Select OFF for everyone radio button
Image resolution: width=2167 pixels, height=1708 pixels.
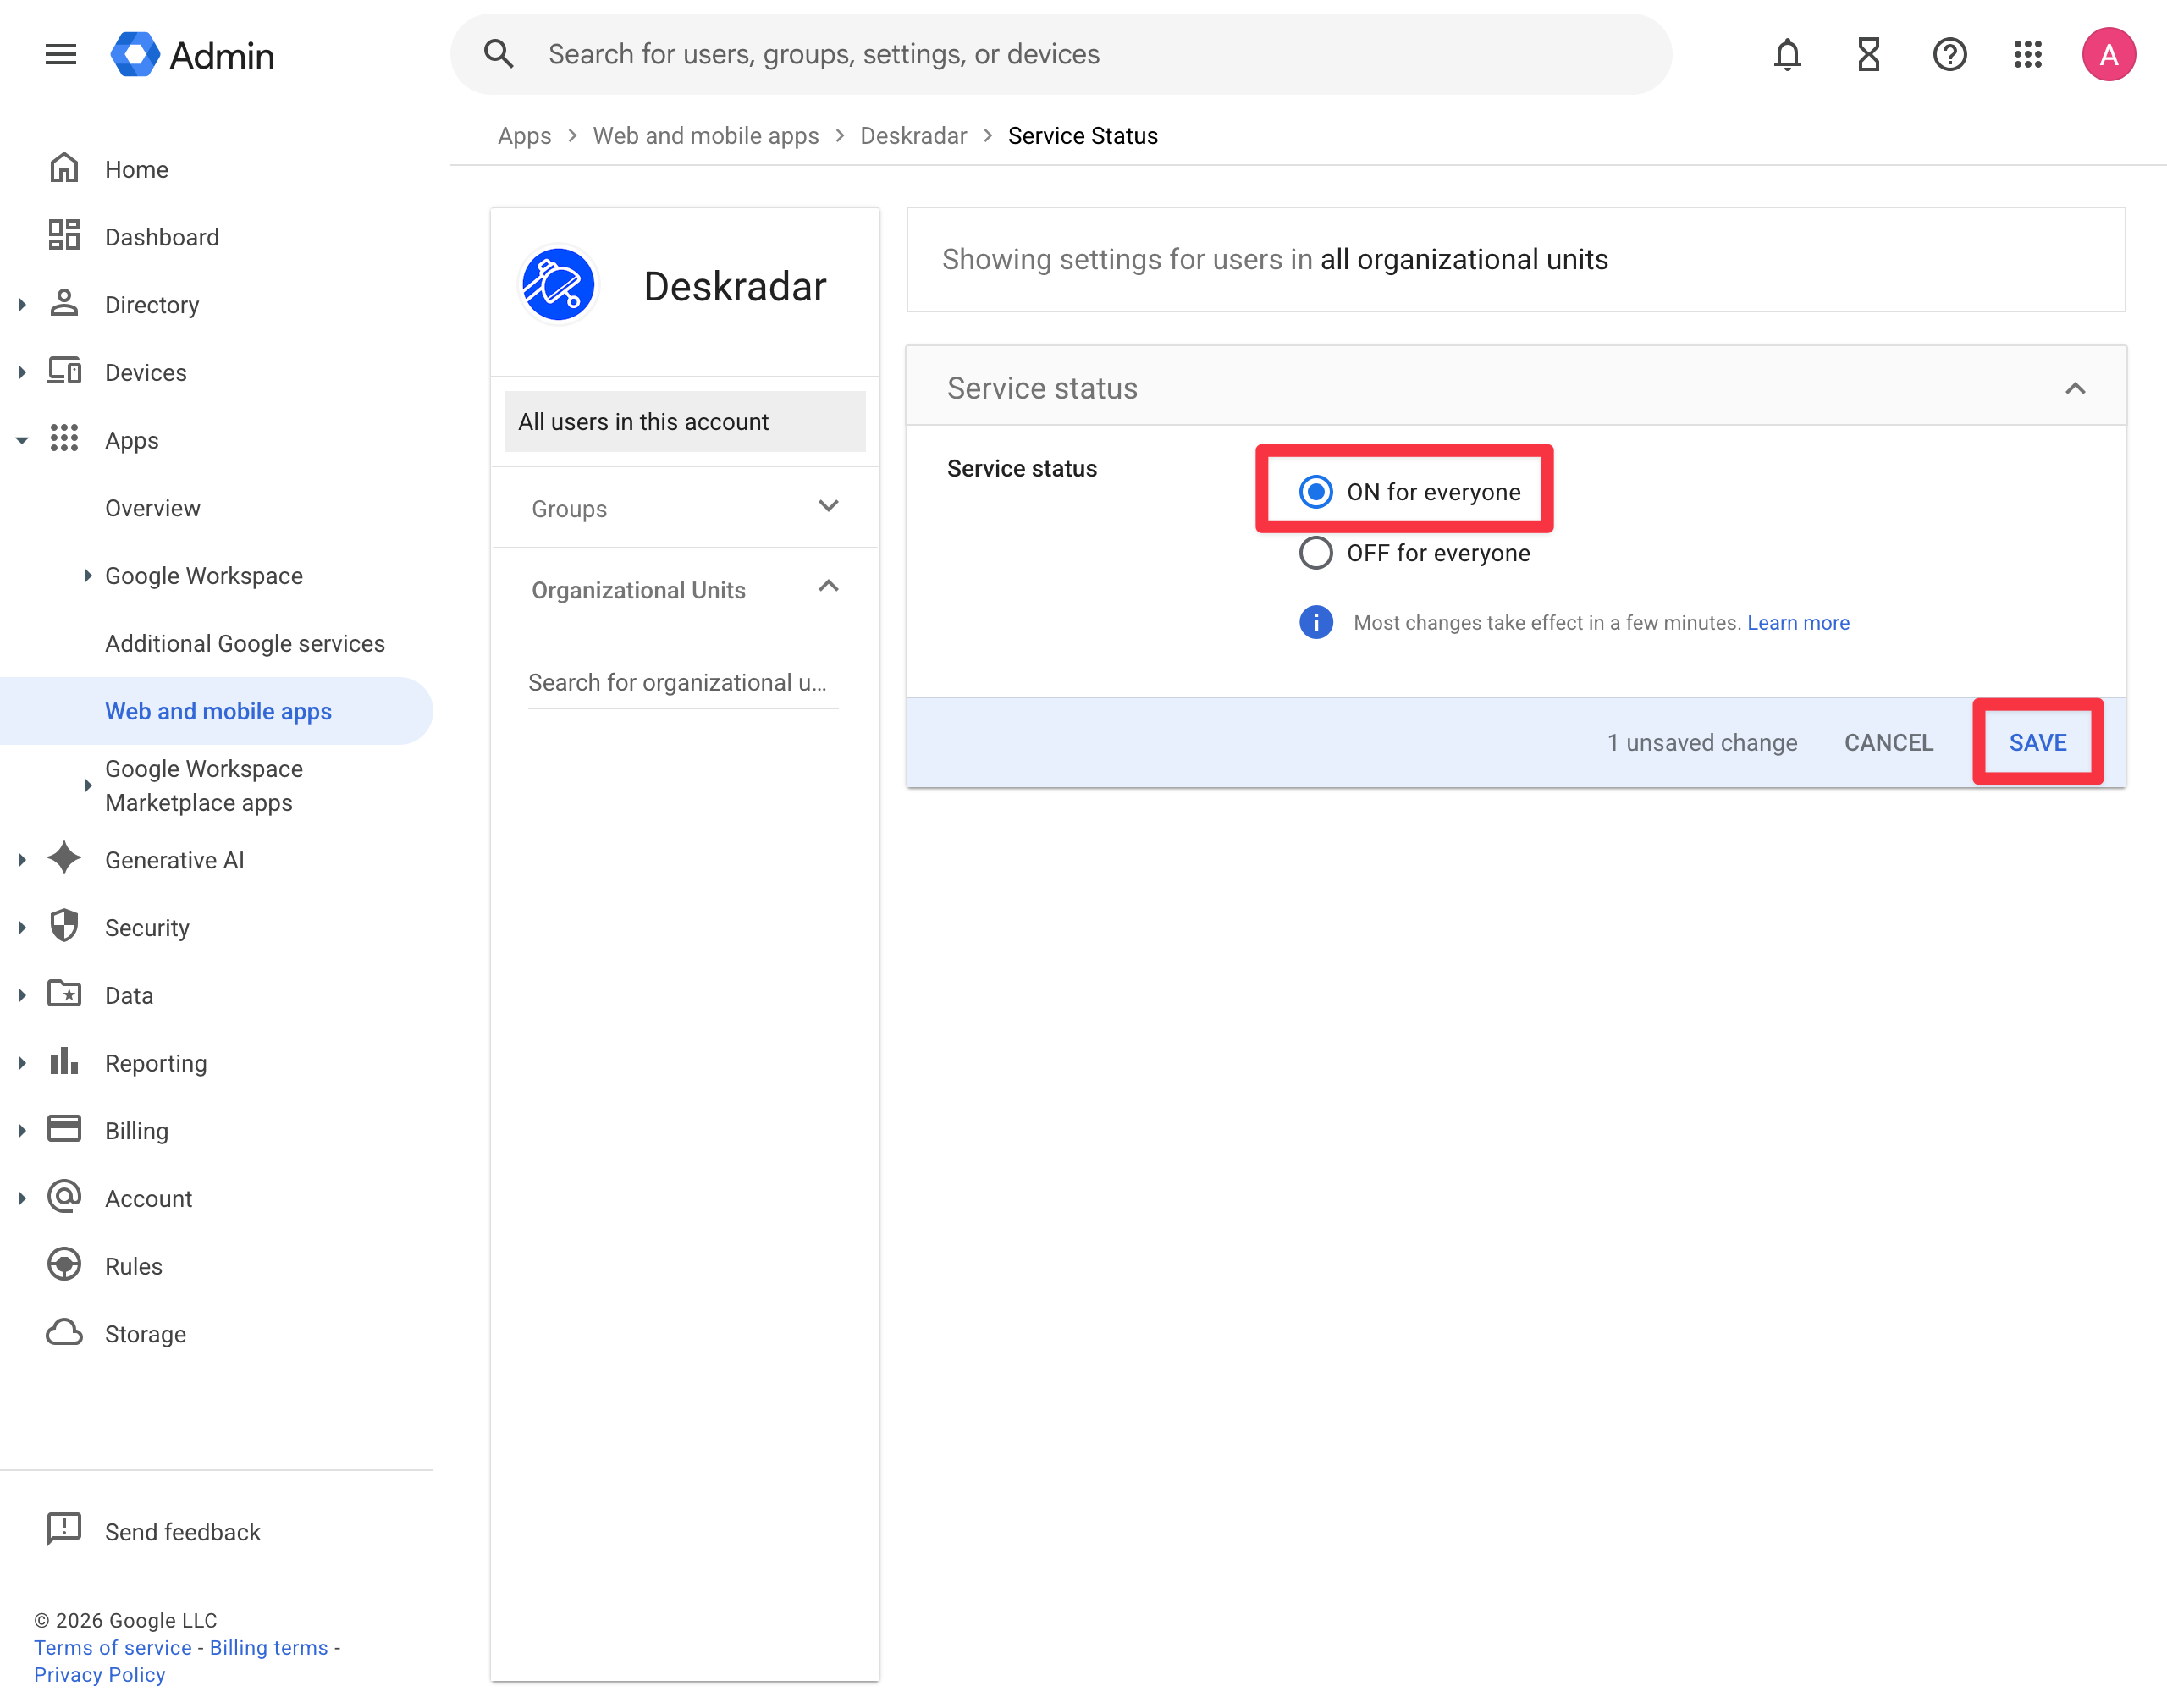(1315, 553)
